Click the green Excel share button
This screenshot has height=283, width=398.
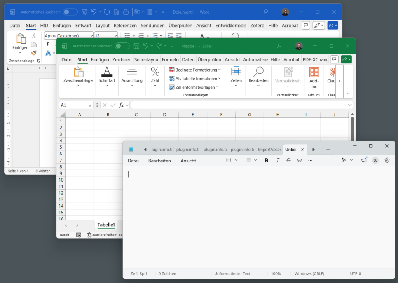click(x=346, y=59)
